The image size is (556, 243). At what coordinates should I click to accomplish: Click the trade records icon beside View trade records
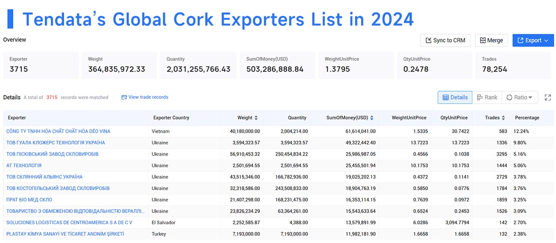tap(124, 97)
